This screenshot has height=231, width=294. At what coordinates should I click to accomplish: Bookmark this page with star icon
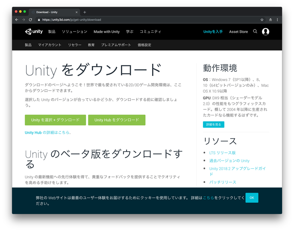(262, 20)
